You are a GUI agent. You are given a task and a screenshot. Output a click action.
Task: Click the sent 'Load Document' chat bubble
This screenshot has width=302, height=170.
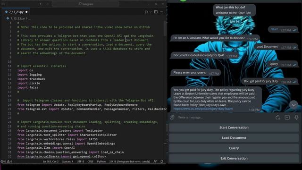(276, 47)
